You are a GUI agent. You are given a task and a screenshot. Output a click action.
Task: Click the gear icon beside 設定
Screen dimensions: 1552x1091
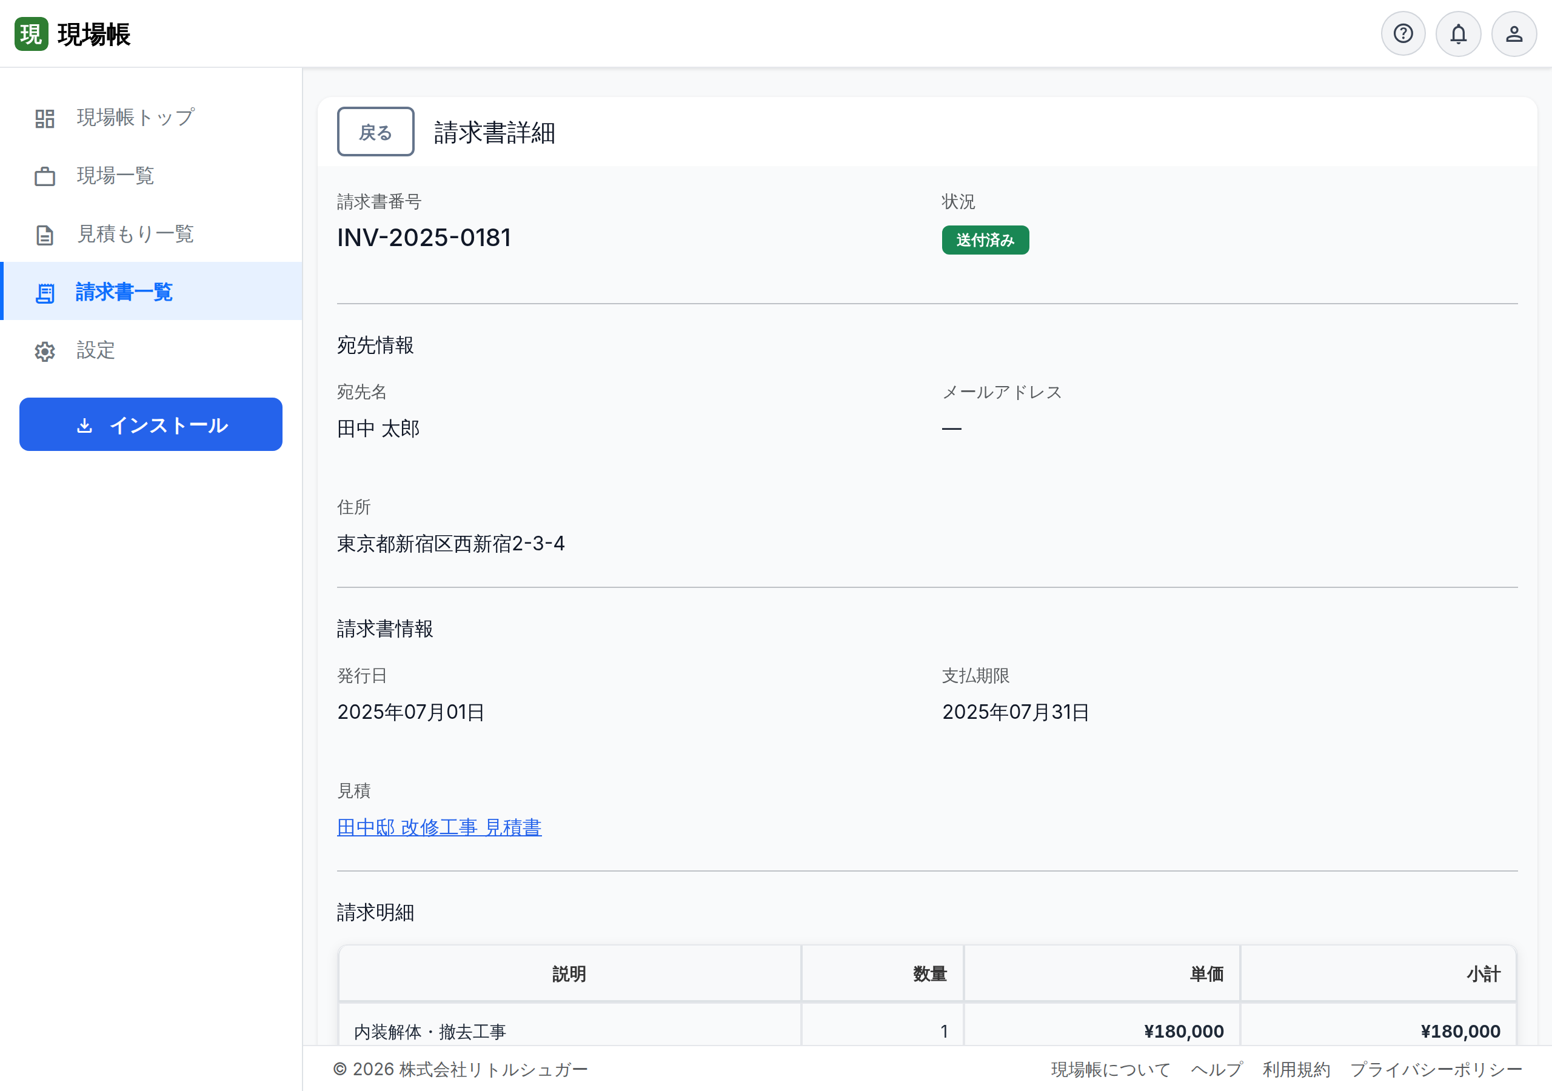click(x=45, y=351)
